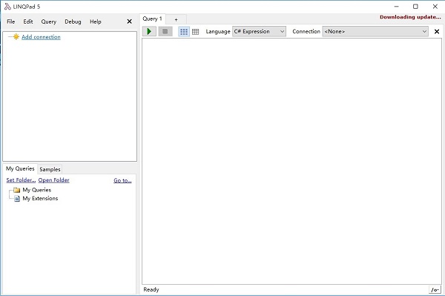Select the Query 1 tab
Viewport: 445px width, 296px height.
coord(152,19)
